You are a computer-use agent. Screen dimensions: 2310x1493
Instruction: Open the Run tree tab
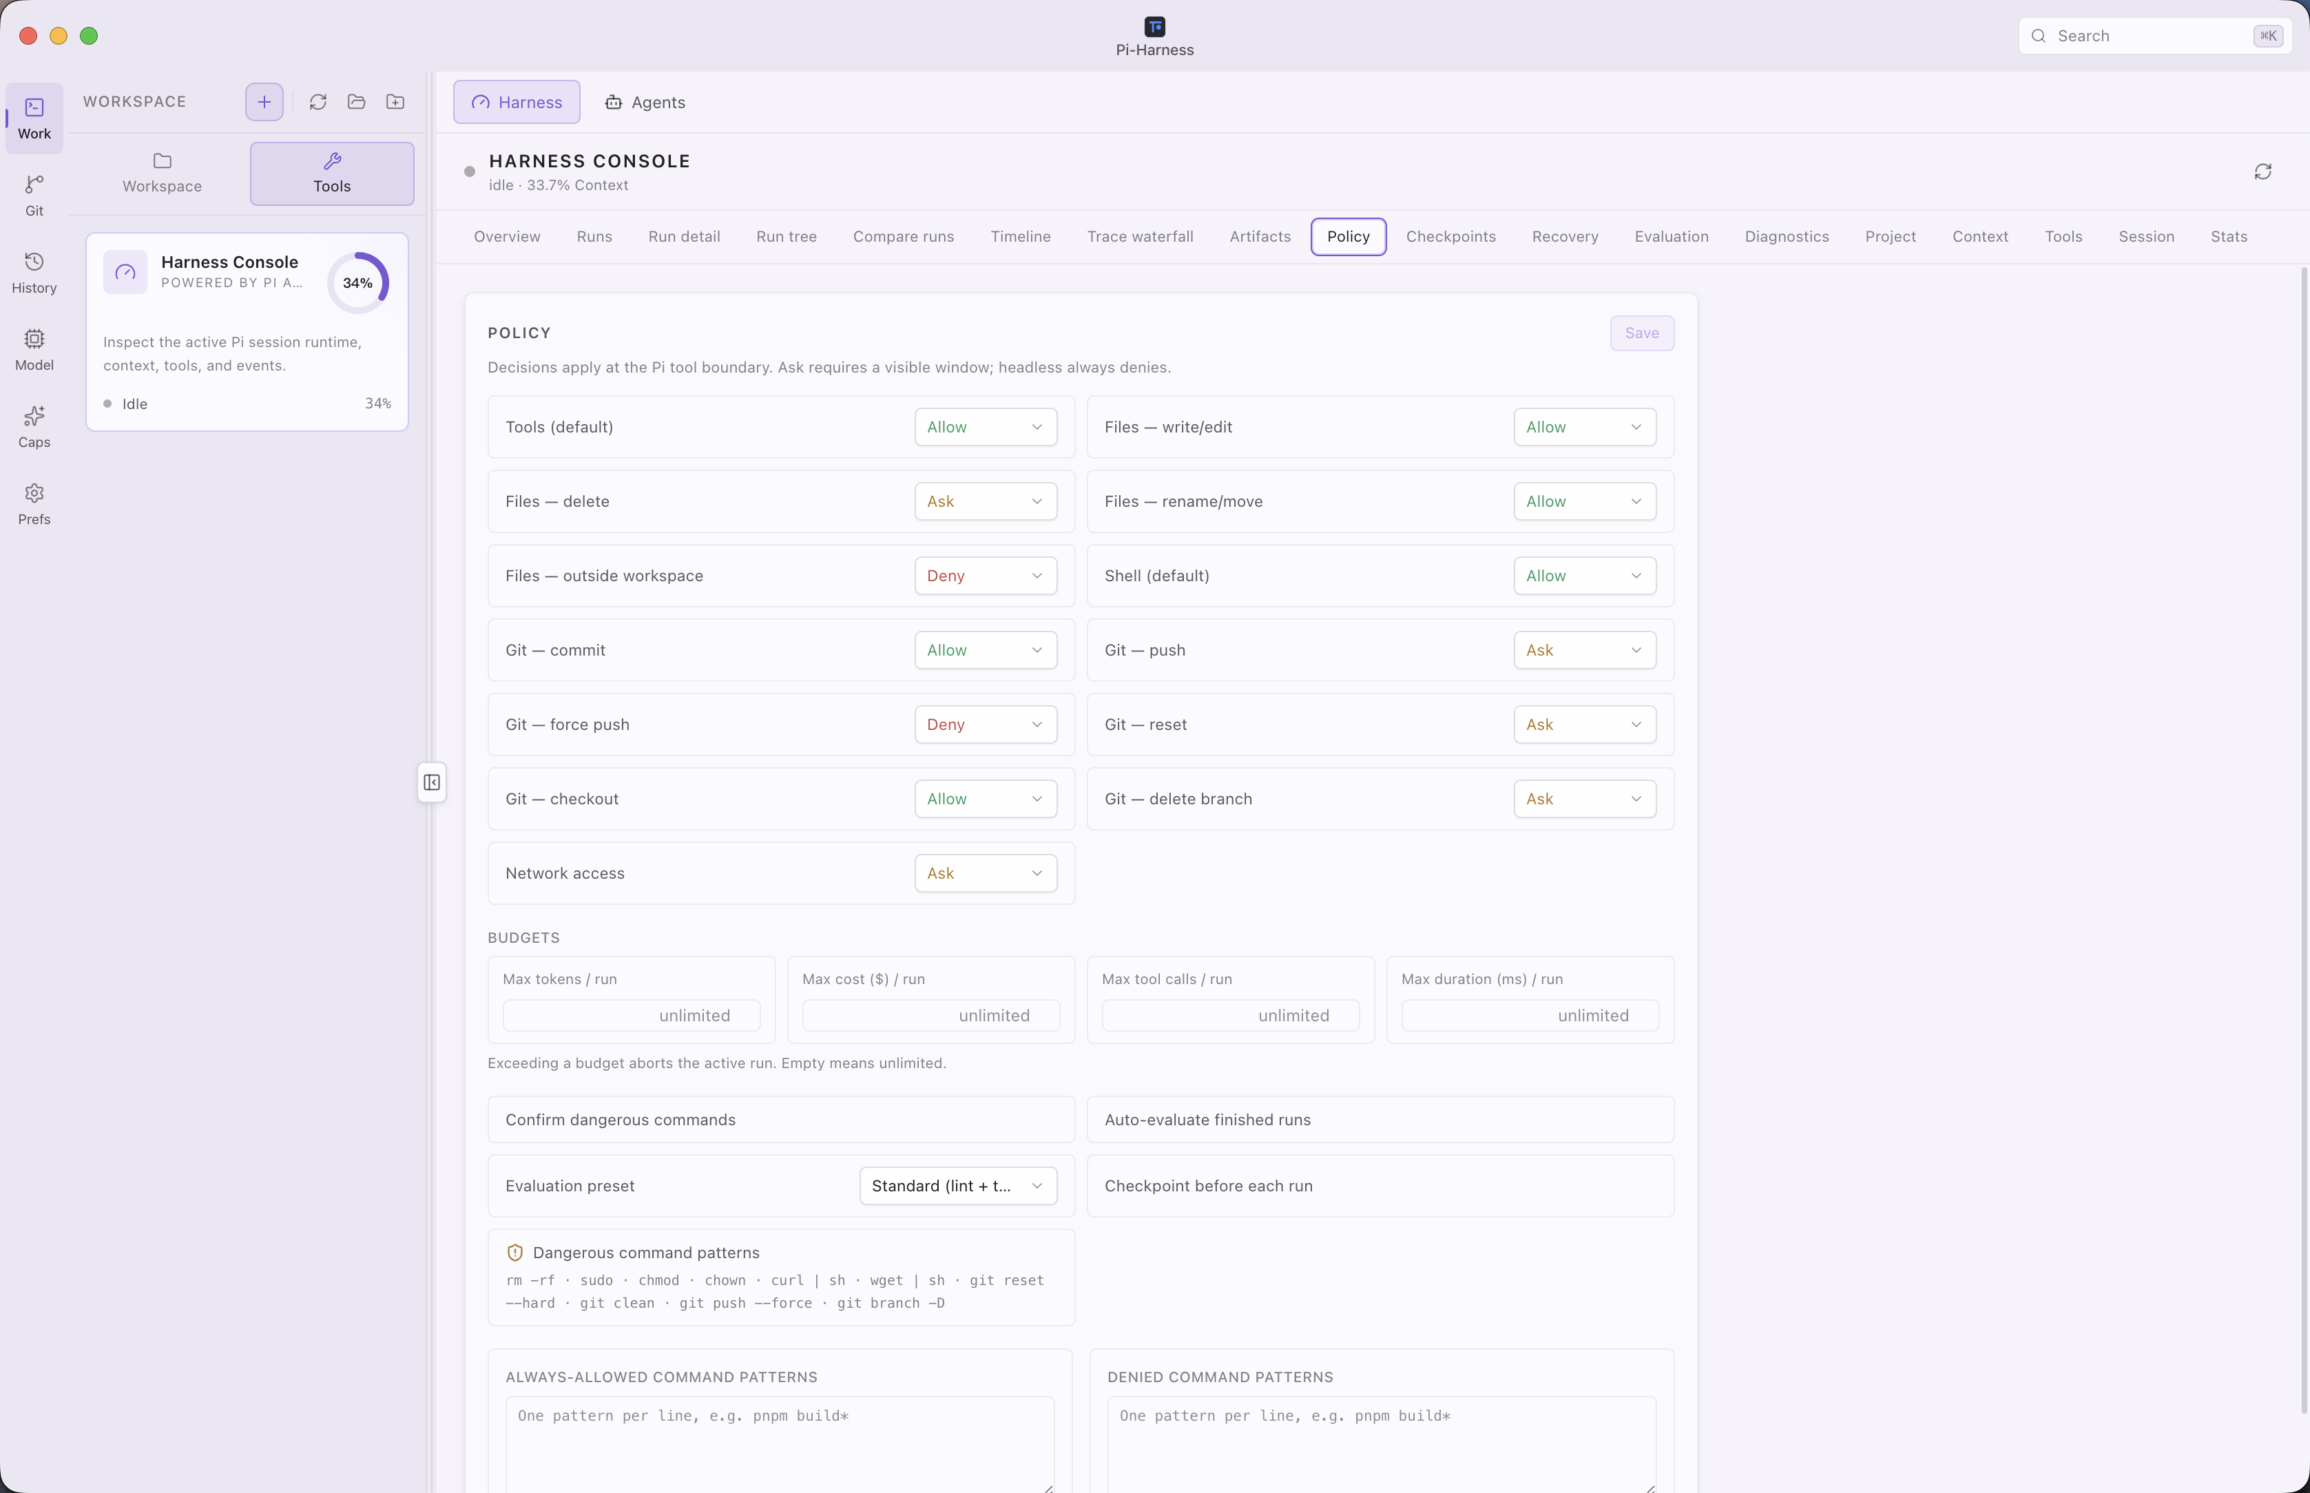(786, 237)
